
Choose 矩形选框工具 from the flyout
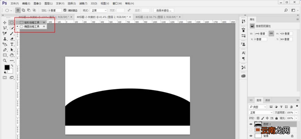pos(31,23)
